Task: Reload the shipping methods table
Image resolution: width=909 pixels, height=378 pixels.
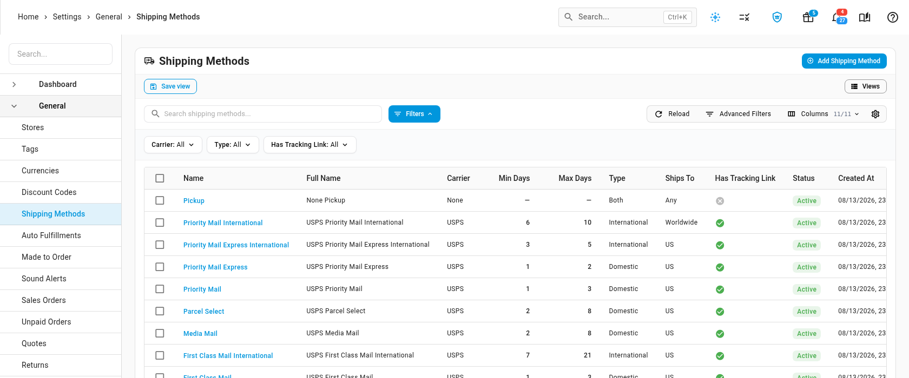Action: 673,114
